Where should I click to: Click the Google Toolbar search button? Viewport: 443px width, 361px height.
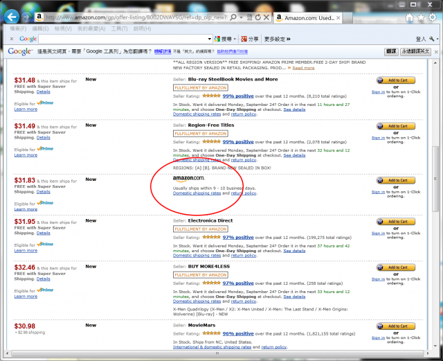223,39
